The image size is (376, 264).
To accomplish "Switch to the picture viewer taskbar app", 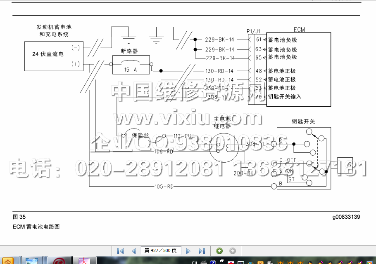I will [x=32, y=261].
